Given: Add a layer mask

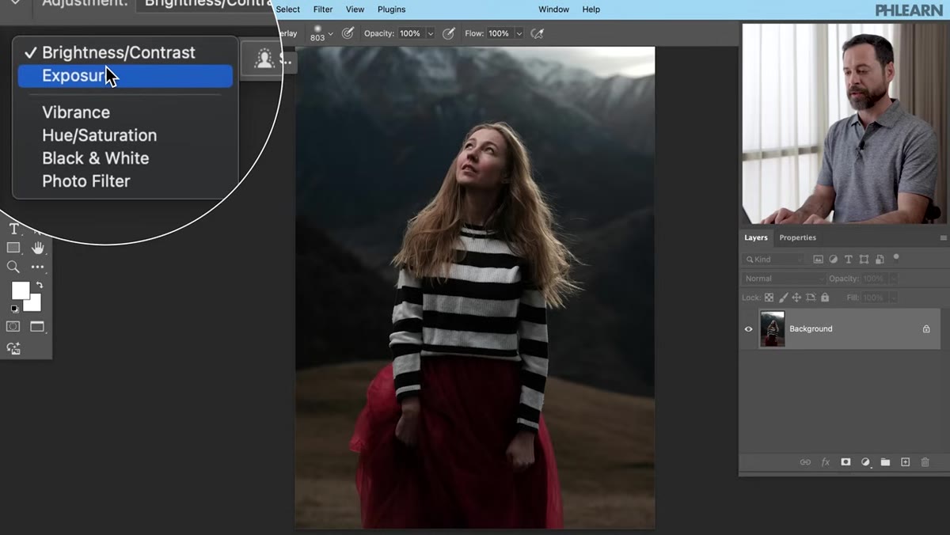Looking at the screenshot, I should click(845, 462).
